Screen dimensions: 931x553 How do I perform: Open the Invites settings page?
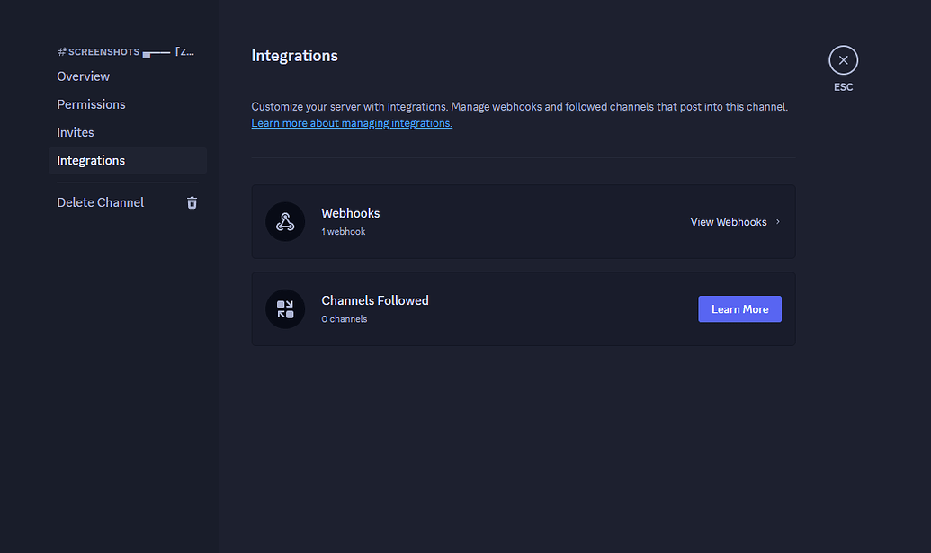pos(75,132)
